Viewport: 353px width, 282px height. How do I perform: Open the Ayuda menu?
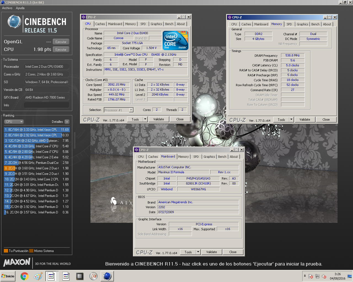[20, 8]
